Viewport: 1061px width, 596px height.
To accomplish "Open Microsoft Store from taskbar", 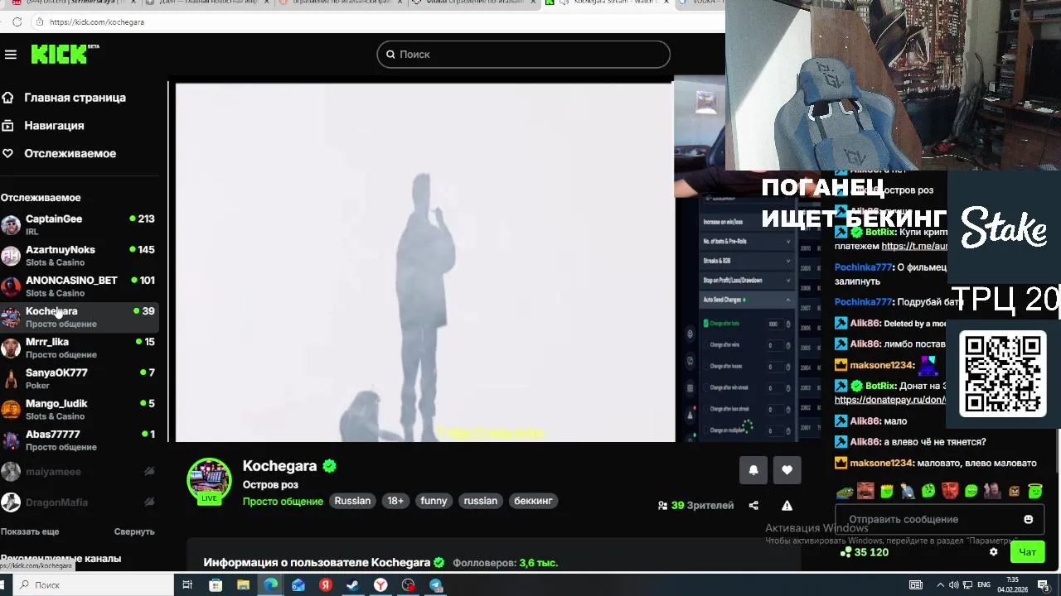I will pyautogui.click(x=216, y=585).
